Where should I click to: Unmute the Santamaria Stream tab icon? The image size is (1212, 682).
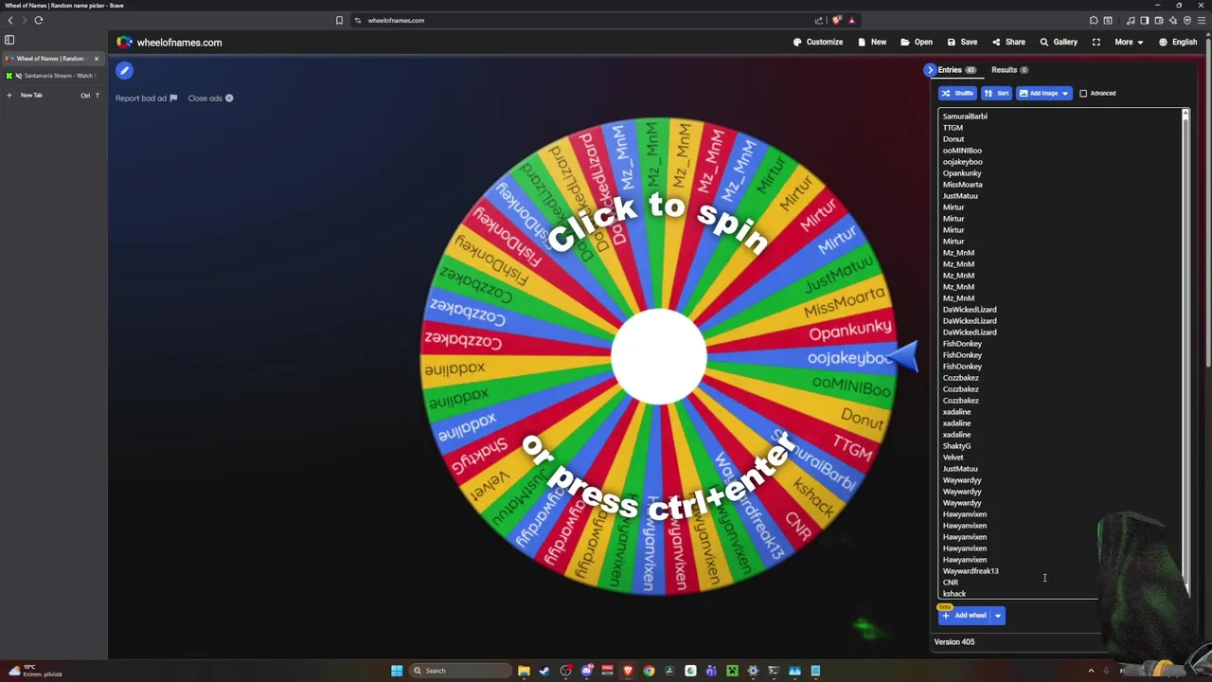pyautogui.click(x=18, y=76)
